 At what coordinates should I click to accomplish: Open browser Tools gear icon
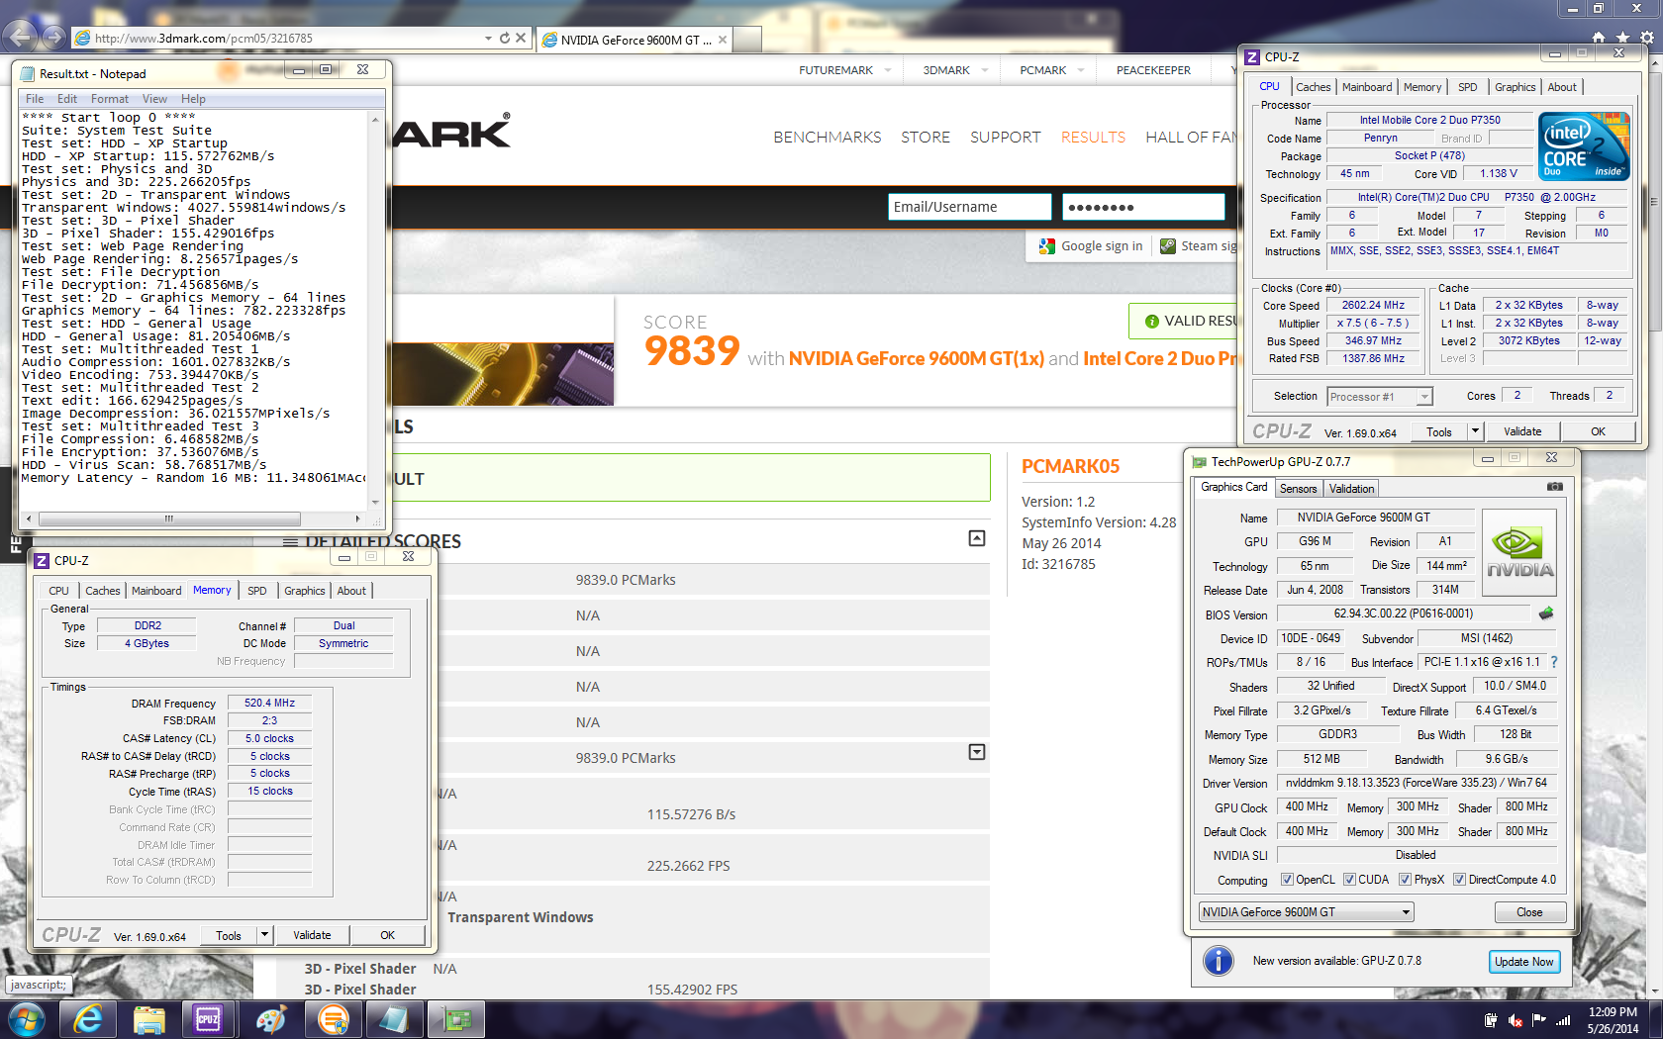coord(1647,38)
